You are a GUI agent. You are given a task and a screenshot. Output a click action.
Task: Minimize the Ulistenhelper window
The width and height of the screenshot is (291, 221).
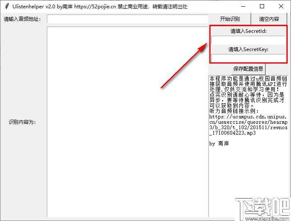tap(243, 7)
